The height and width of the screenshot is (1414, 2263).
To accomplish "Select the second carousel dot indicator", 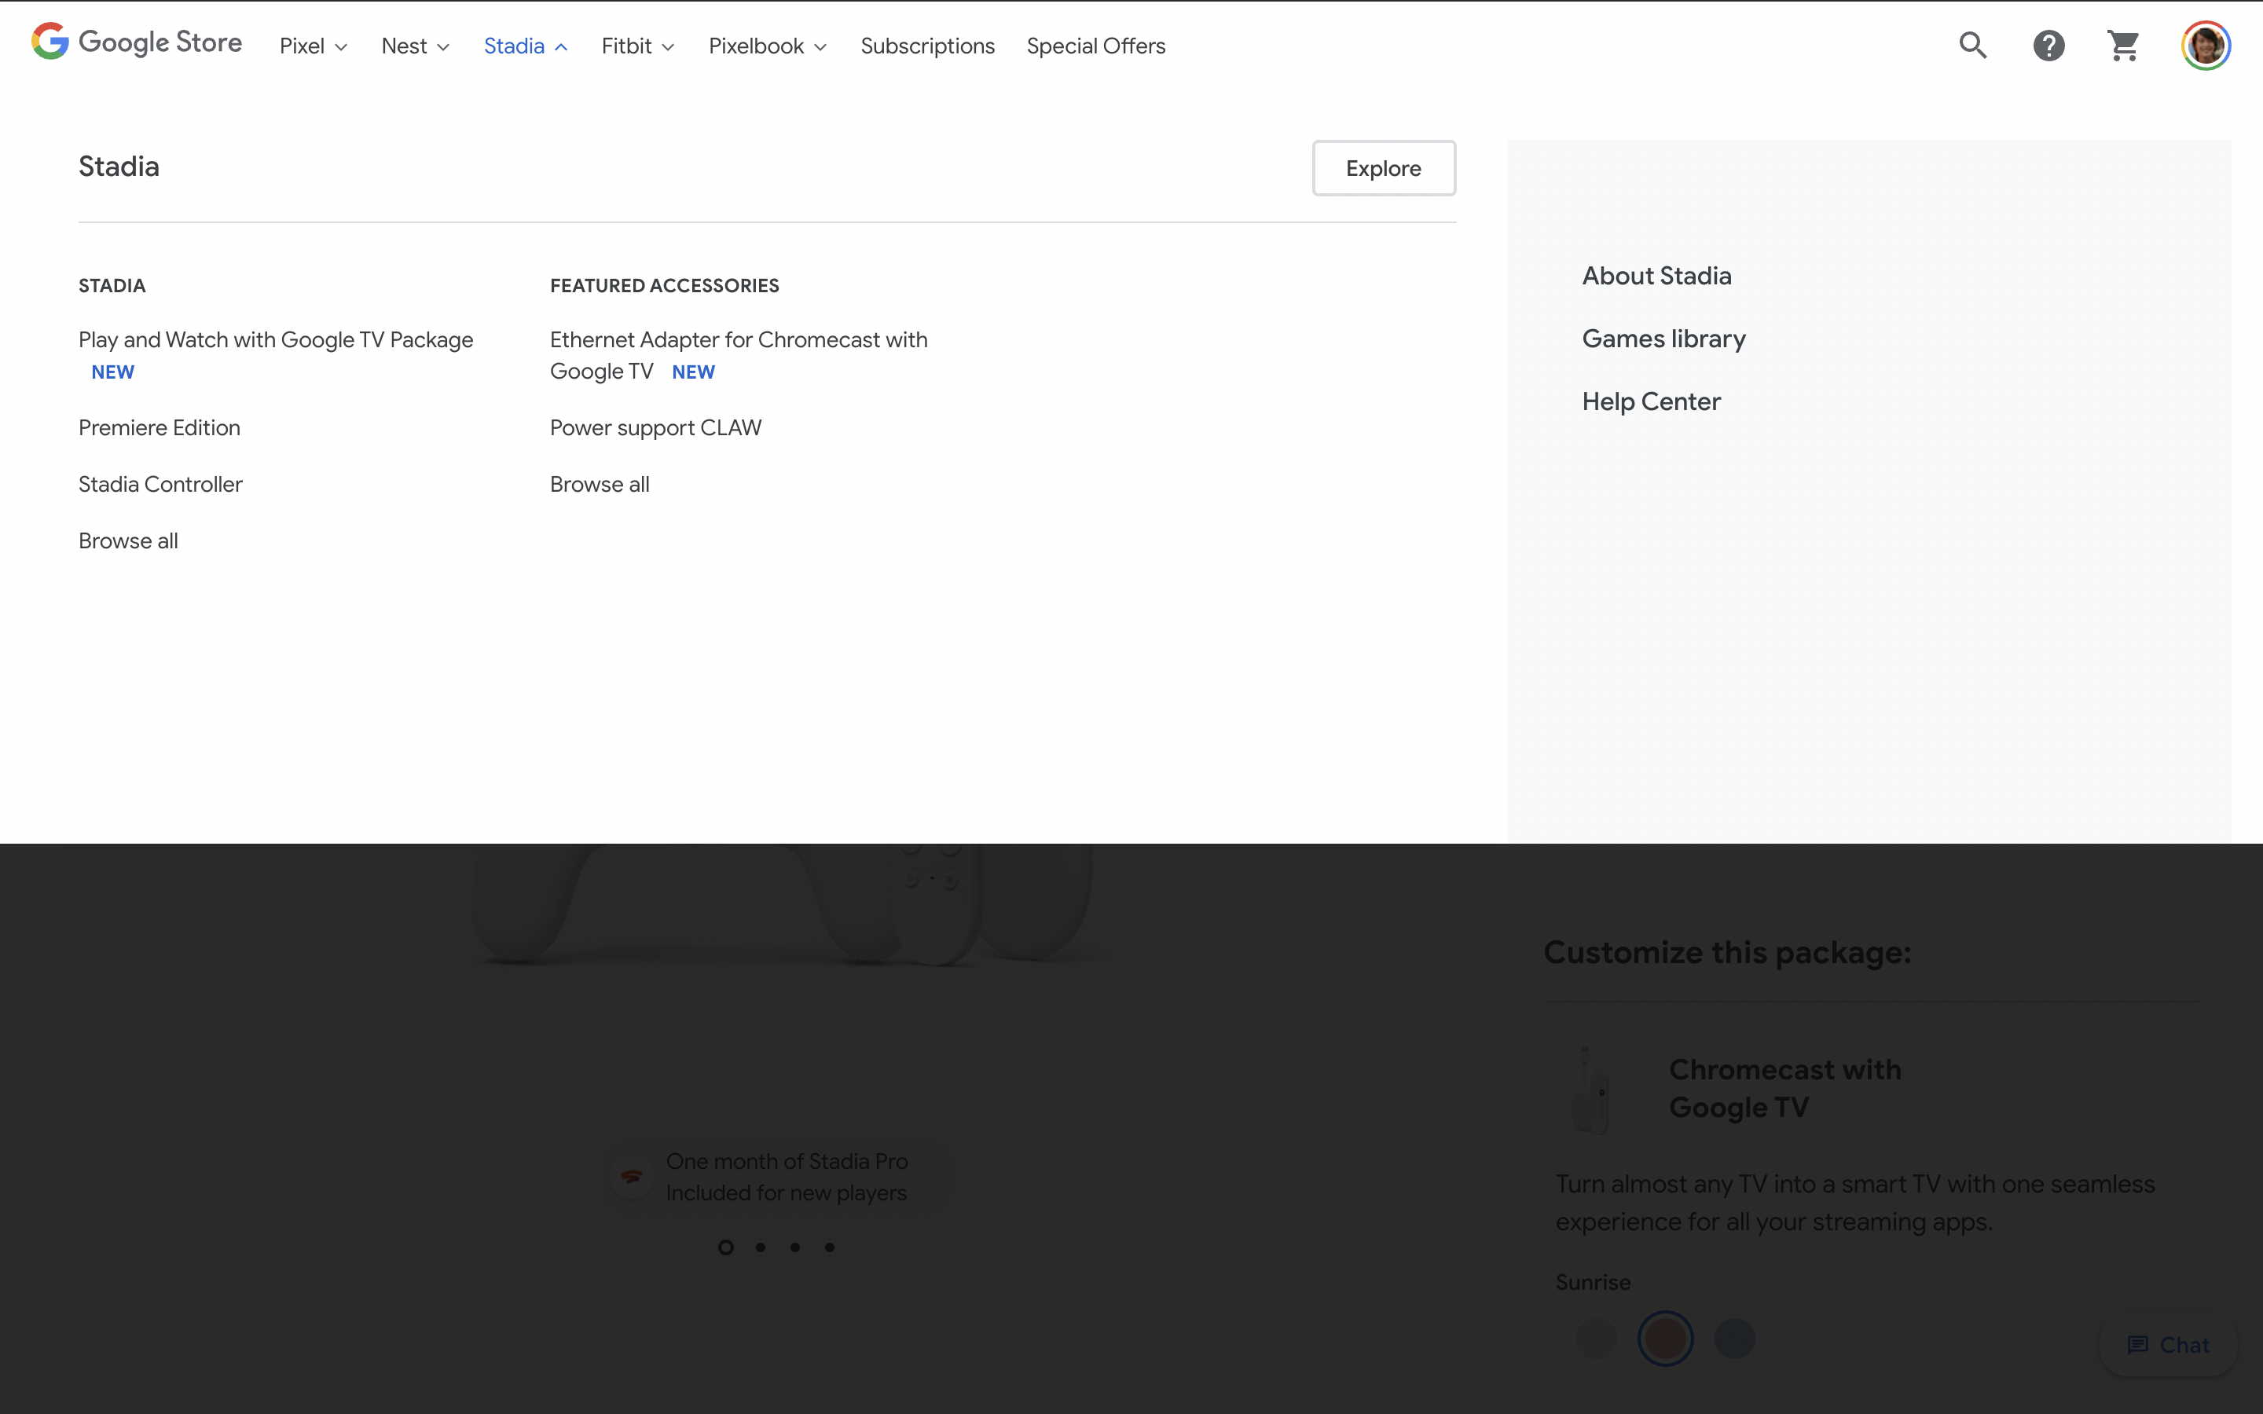I will (761, 1247).
